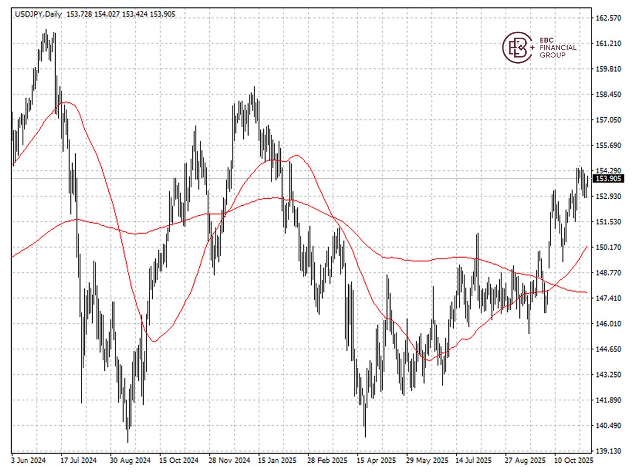The width and height of the screenshot is (636, 475).
Task: Pick the 15 Oct 2024 date label
Action: 178,460
